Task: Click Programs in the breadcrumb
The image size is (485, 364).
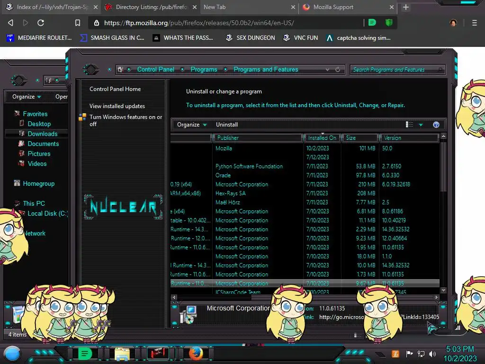Action: click(204, 69)
